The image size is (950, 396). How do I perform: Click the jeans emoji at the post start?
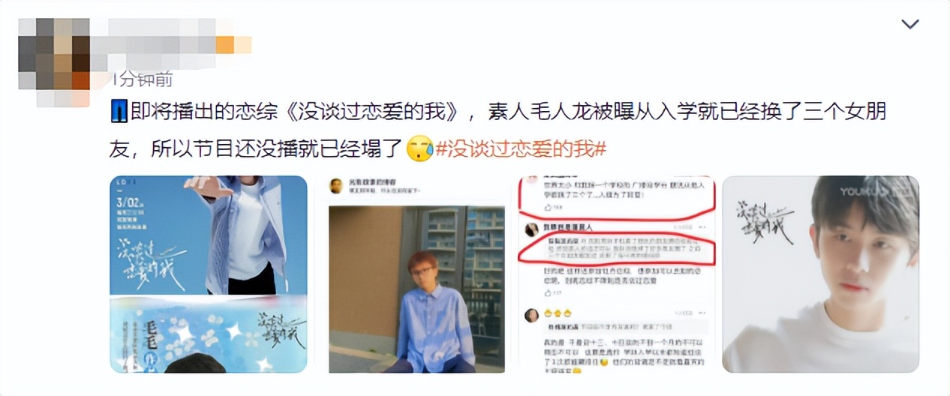click(119, 113)
